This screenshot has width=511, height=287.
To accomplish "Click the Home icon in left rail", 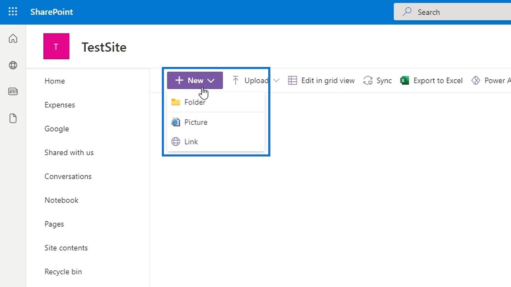I will (13, 39).
